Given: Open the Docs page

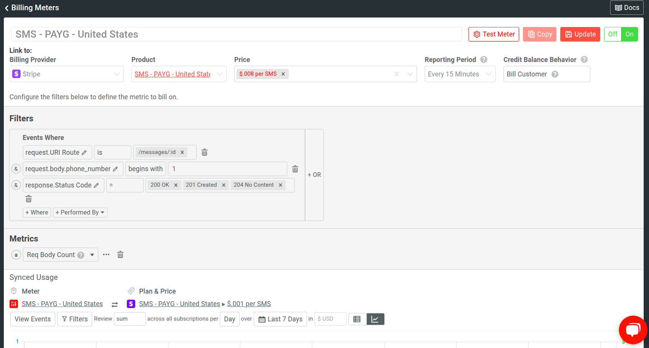Looking at the screenshot, I should (x=627, y=8).
